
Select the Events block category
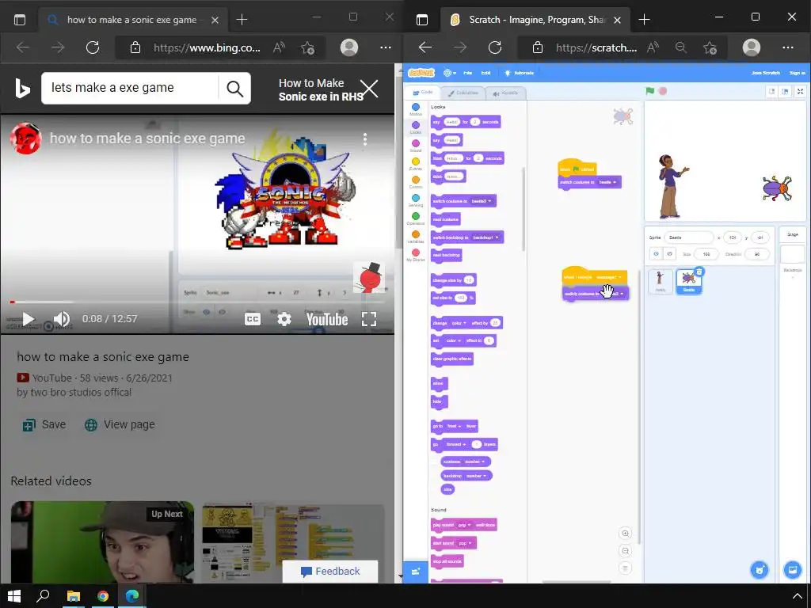[416, 164]
